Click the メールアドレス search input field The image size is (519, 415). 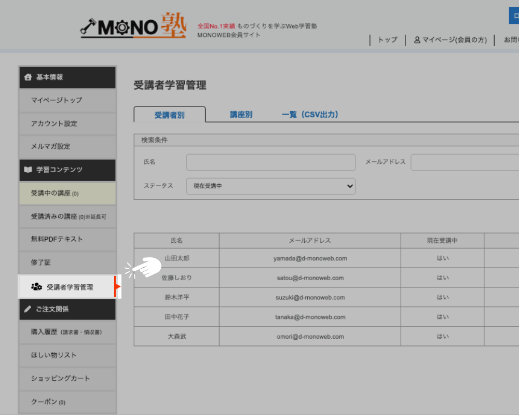[x=465, y=162]
